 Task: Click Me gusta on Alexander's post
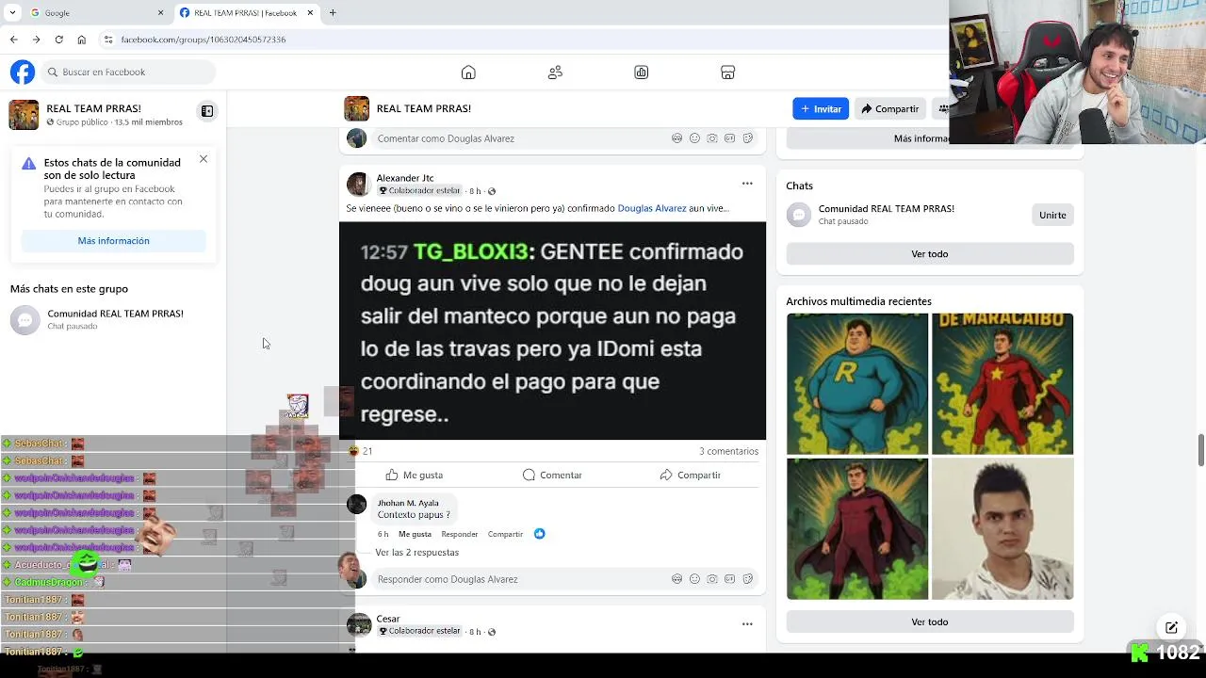(414, 475)
